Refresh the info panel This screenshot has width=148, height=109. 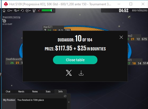pyautogui.click(x=65, y=96)
